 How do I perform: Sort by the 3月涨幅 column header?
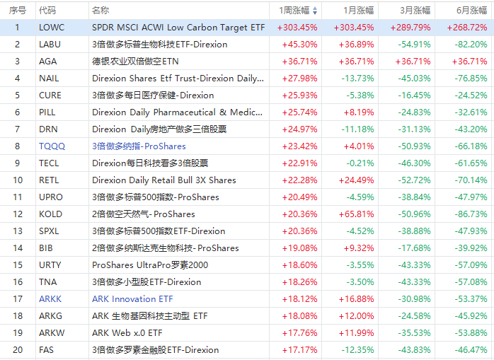click(x=415, y=11)
